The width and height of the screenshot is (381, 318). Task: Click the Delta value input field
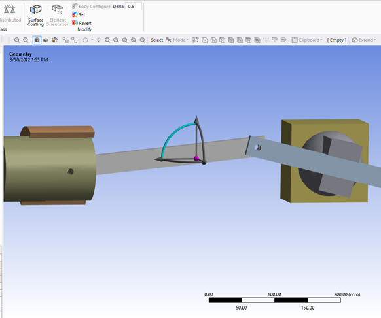coord(133,7)
